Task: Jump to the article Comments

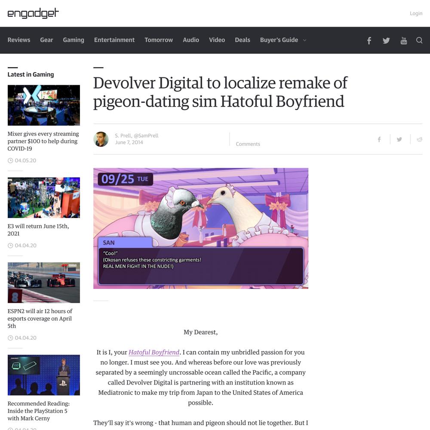Action: 248,144
